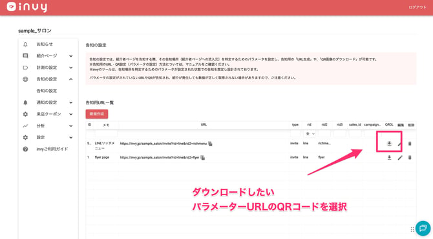Image resolution: width=433 pixels, height=239 pixels.
Task: Select the 告知の設定 submenu item
Action: [x=47, y=91]
